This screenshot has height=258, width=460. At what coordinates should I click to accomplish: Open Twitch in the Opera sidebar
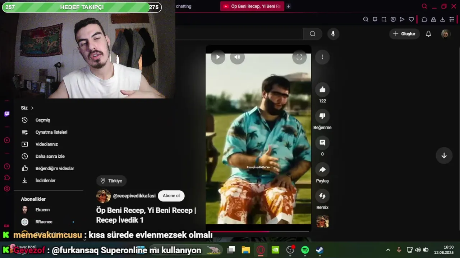pyautogui.click(x=7, y=114)
